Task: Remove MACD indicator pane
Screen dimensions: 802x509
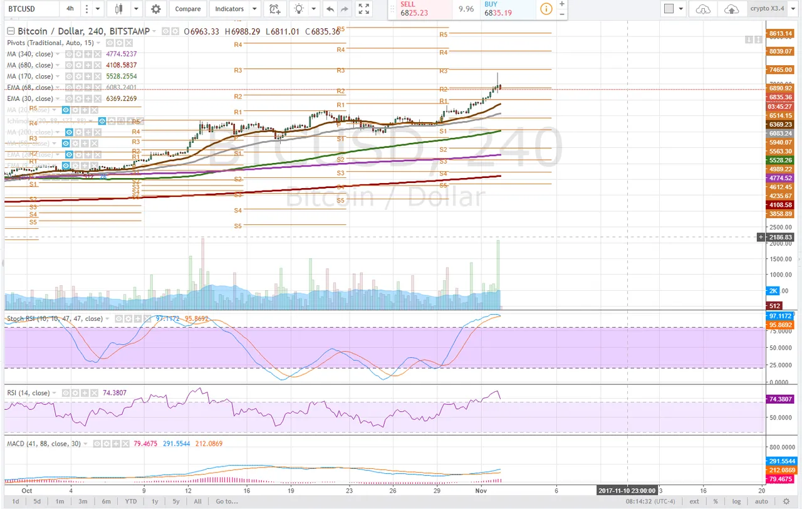Action: 125,444
